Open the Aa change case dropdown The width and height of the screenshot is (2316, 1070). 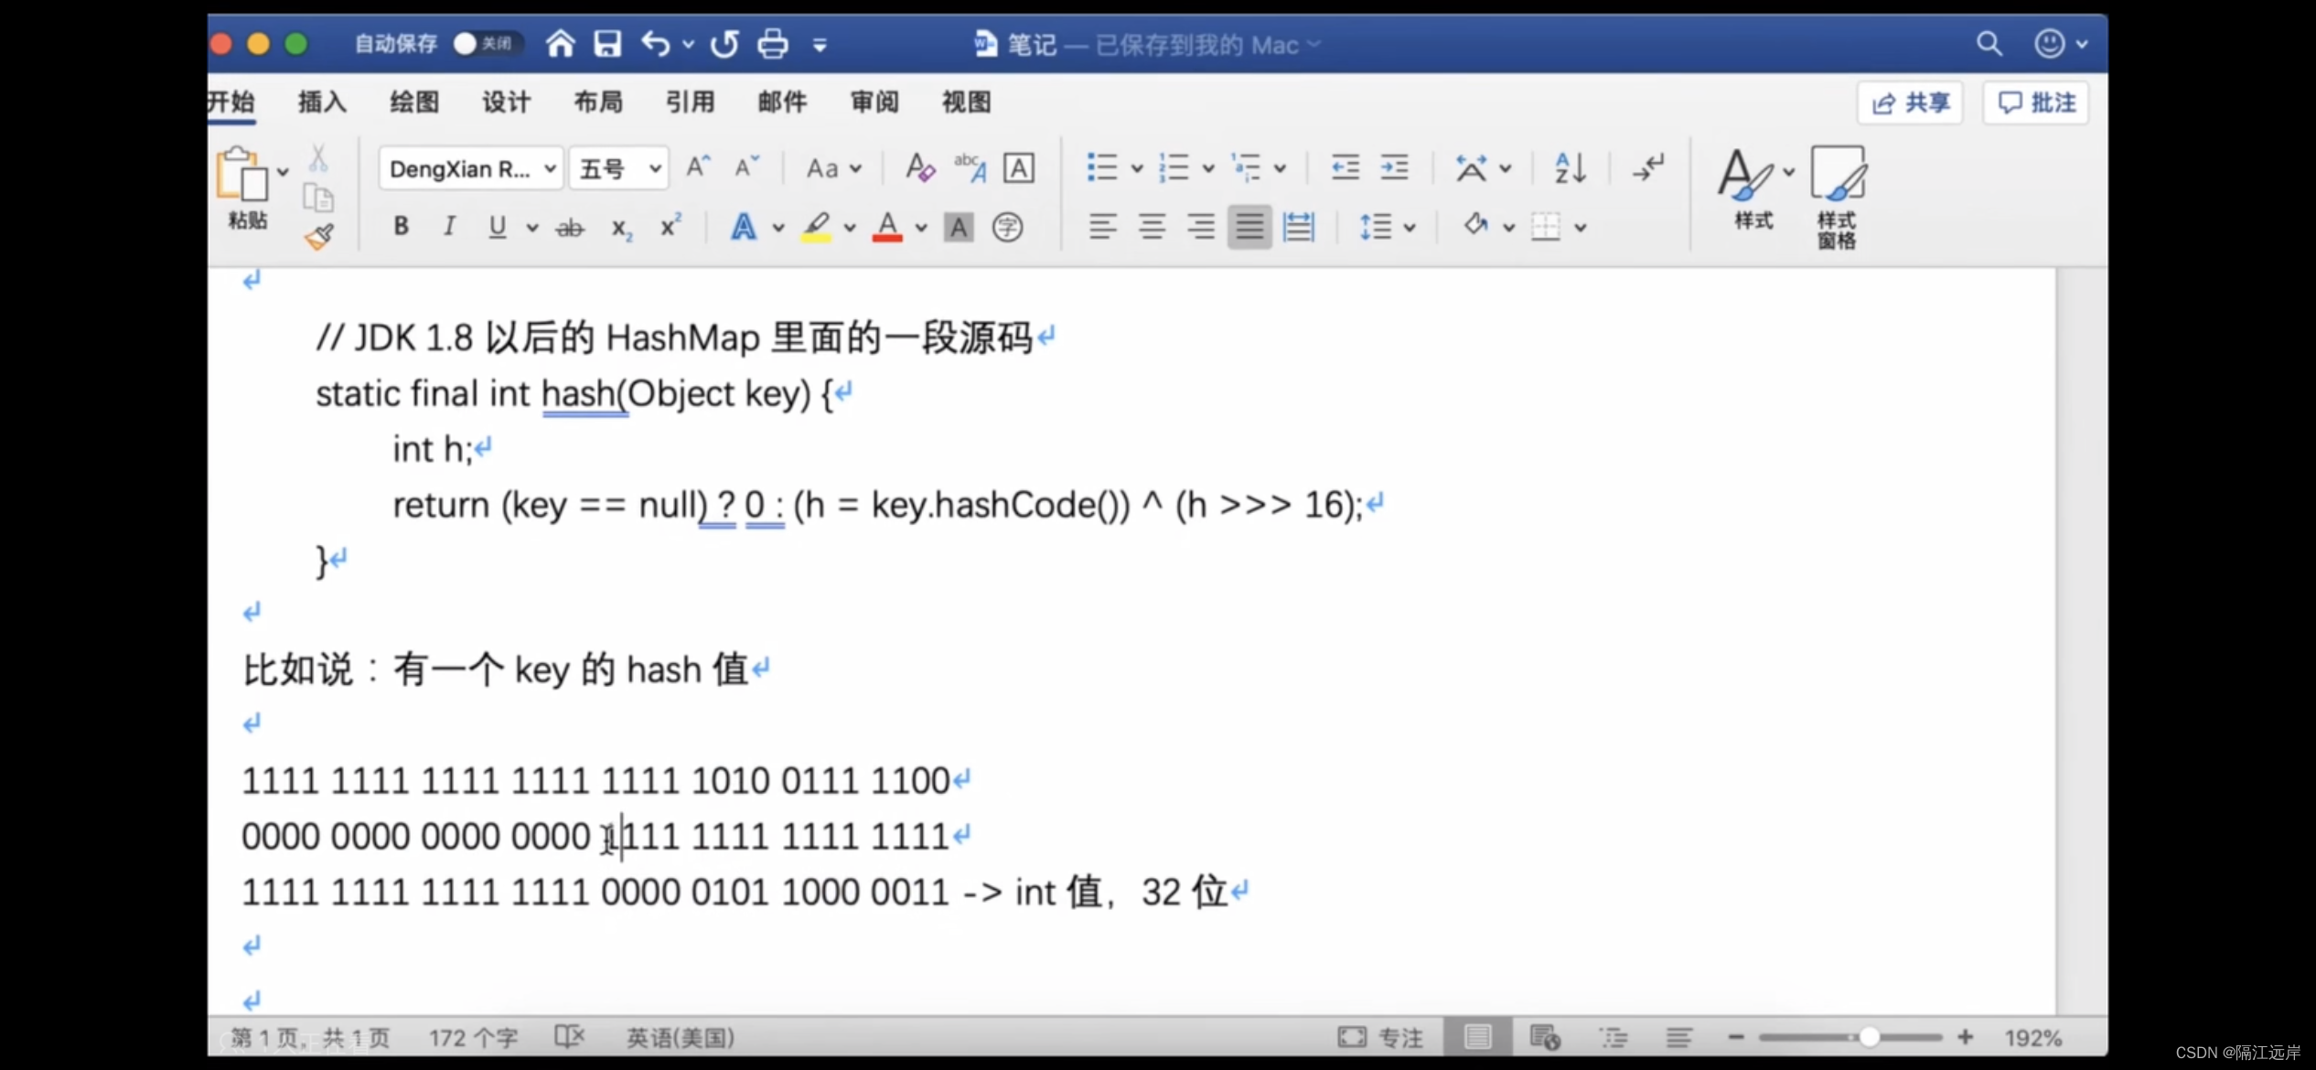[x=832, y=168]
